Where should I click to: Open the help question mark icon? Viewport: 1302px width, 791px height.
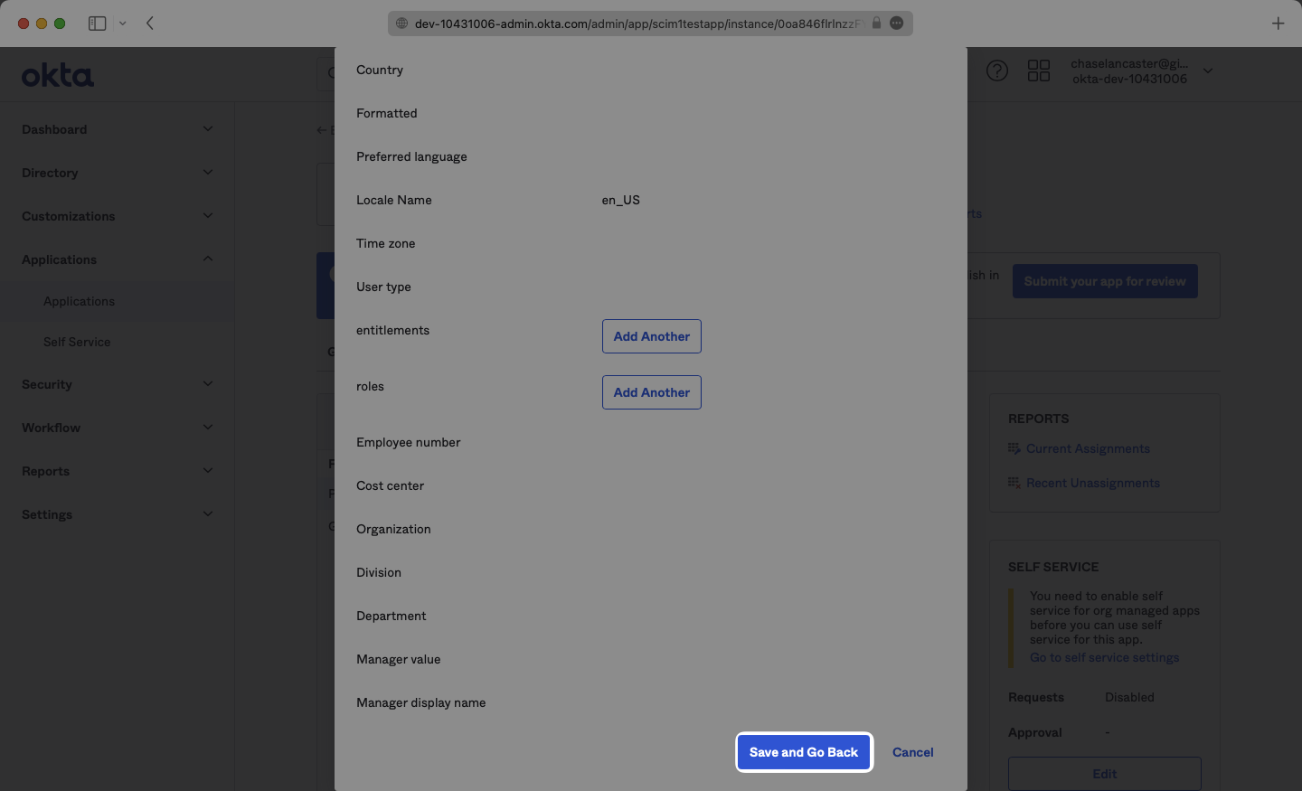(x=996, y=71)
